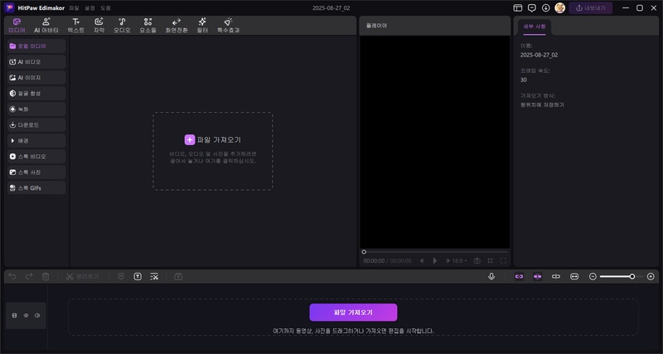Screen dimensions: 663x354
Task: Click the 내보내기 export button
Action: coord(590,8)
